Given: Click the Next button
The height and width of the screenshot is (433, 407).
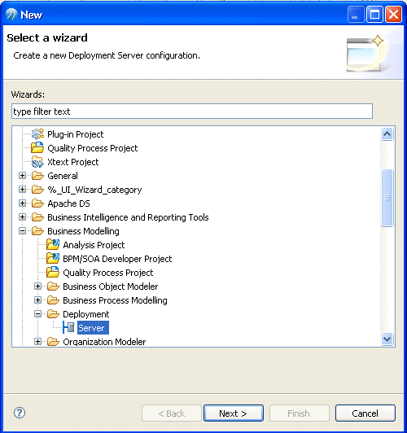Looking at the screenshot, I should [234, 413].
